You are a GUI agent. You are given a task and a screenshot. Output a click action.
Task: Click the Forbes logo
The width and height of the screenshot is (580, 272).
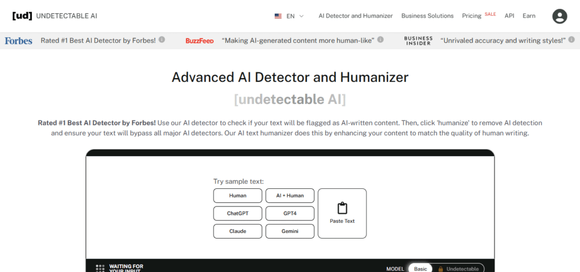click(19, 41)
